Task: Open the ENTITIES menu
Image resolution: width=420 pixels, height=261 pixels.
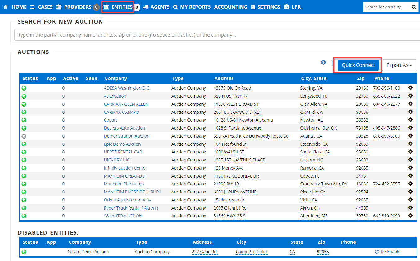Action: tap(118, 7)
